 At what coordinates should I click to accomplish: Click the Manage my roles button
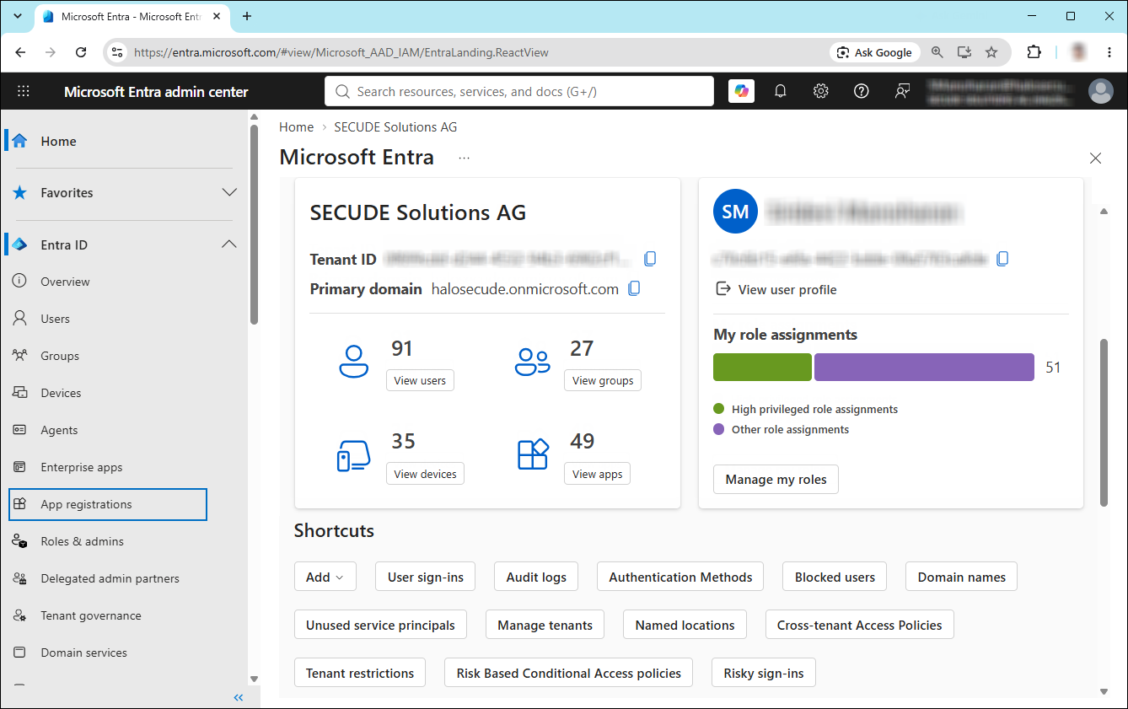coord(776,479)
